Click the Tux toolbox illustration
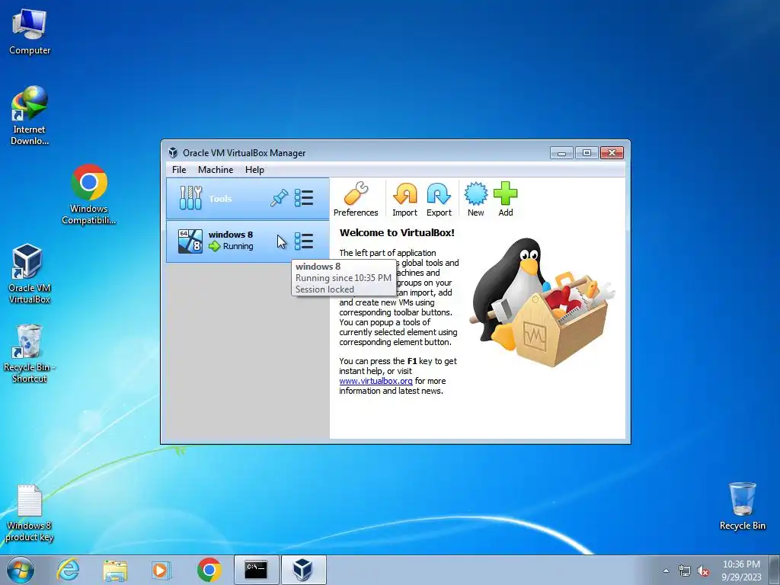The image size is (780, 585). [x=542, y=302]
